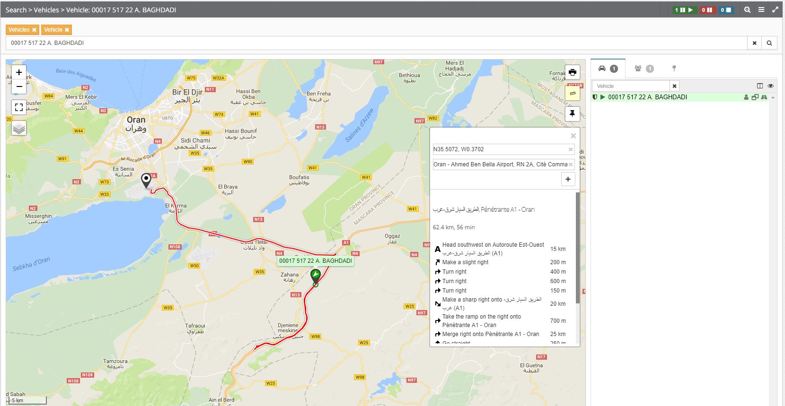The height and width of the screenshot is (406, 785).
Task: Collapse the 00017 517 22 A. BAGHDADI row
Action: pos(773,97)
